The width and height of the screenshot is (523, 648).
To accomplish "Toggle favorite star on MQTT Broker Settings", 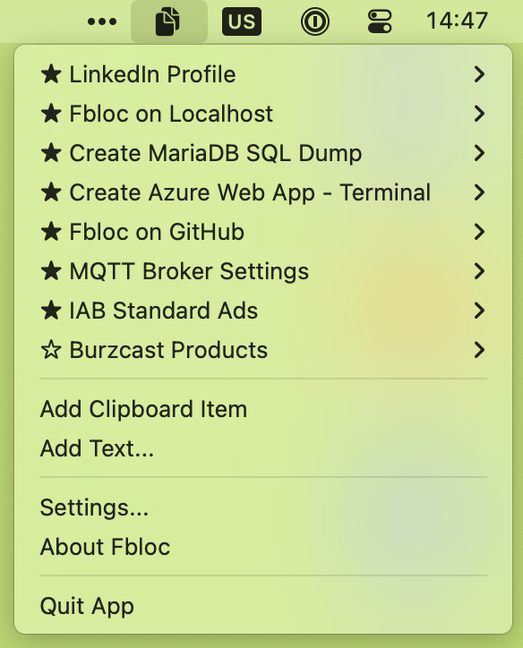I will (51, 271).
